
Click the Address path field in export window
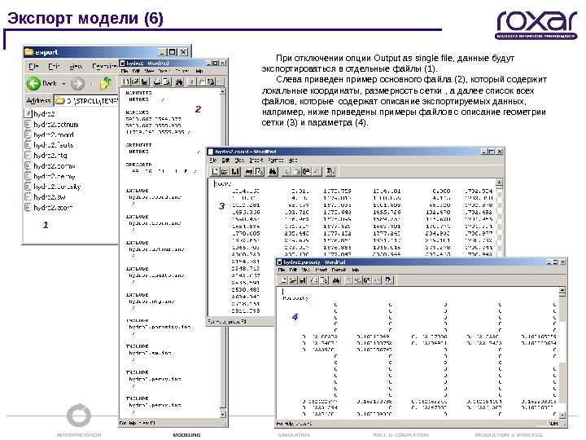tap(87, 101)
